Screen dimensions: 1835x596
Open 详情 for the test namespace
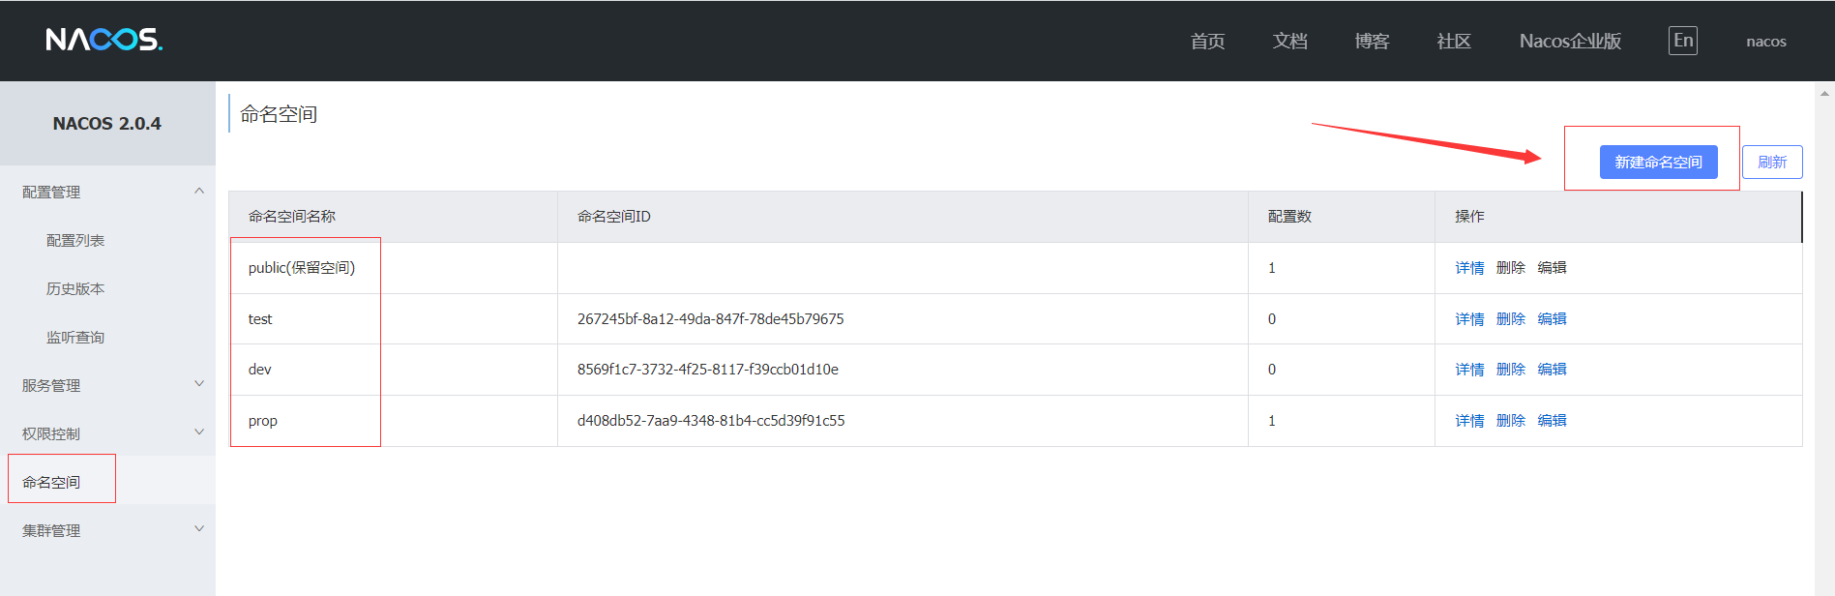click(x=1469, y=319)
